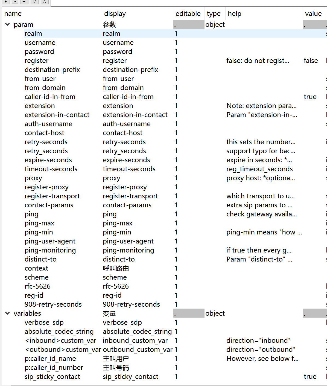
Task: Click help text 'proxy host: *optiona...'
Action: point(261,178)
